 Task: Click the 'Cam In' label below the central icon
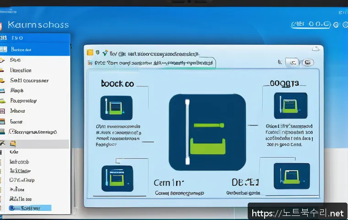tap(169, 183)
